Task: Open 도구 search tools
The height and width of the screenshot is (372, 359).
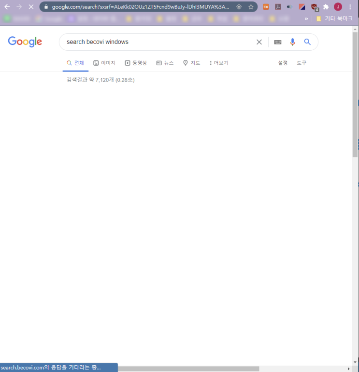Action: click(x=302, y=63)
